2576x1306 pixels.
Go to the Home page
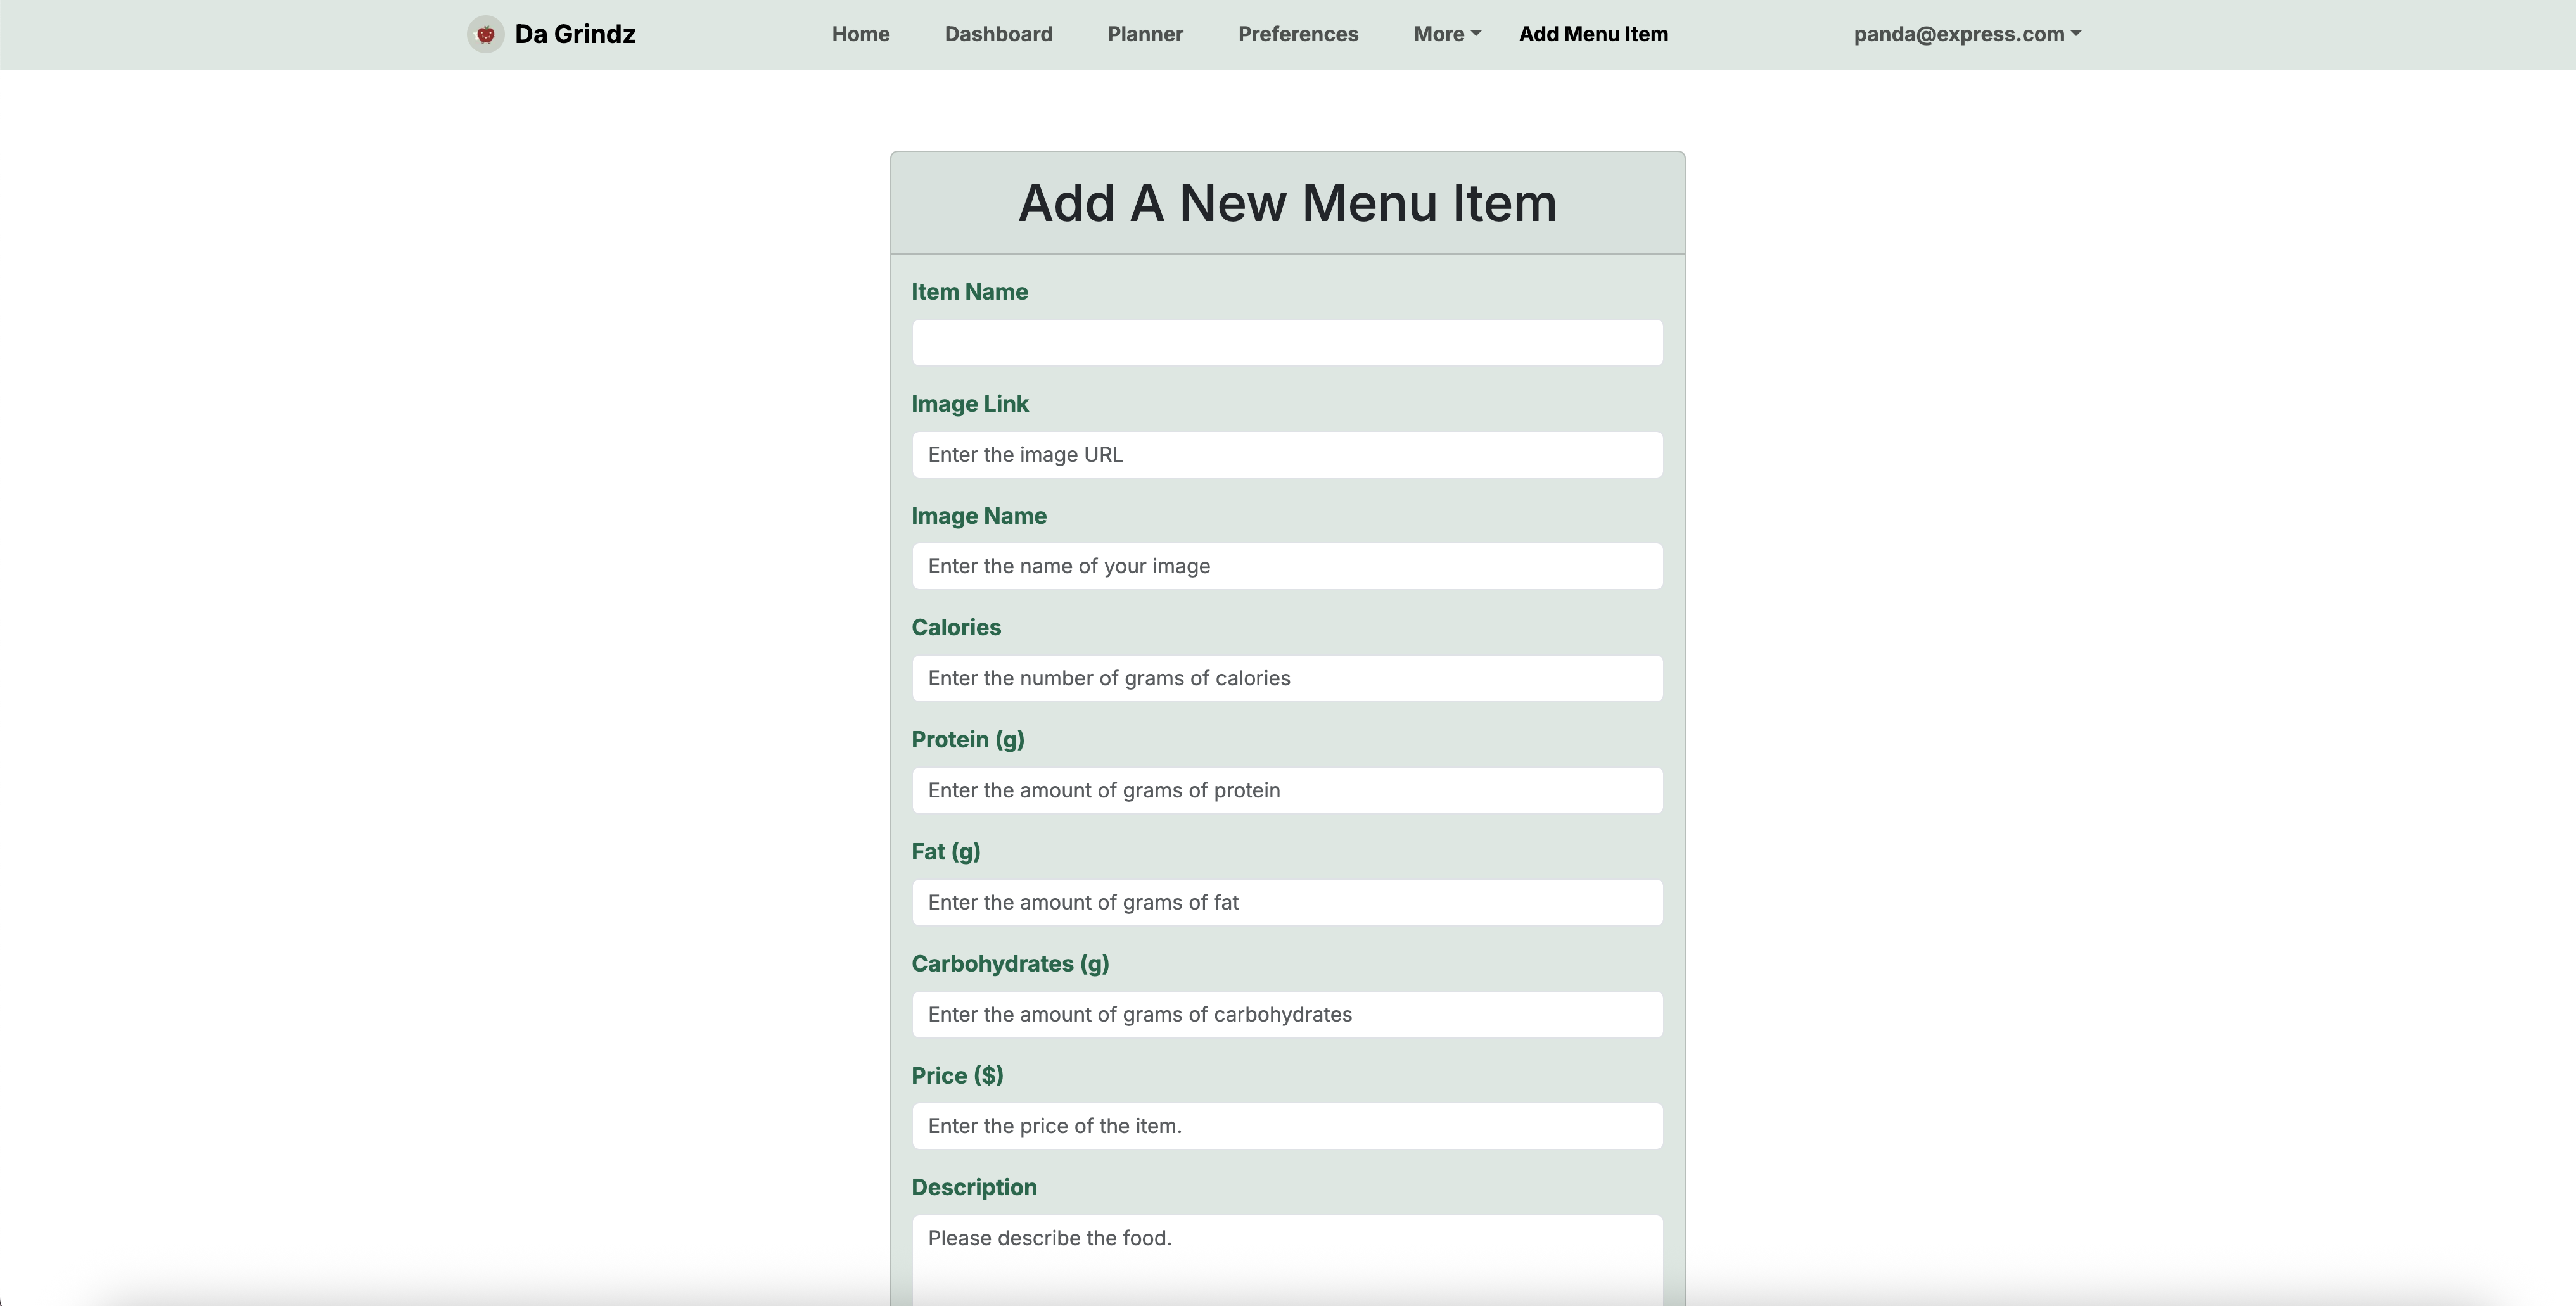pyautogui.click(x=860, y=34)
